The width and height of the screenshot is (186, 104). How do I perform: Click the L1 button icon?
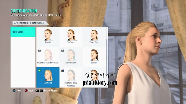point(37,91)
